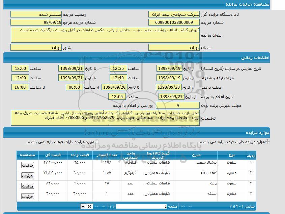Sort by تعداد/مقدار column header
285x214 pixels.
coord(107,155)
